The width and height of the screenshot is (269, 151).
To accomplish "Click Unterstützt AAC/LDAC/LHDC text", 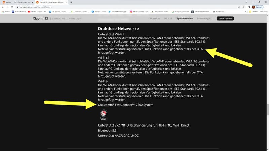I will click(118, 136).
